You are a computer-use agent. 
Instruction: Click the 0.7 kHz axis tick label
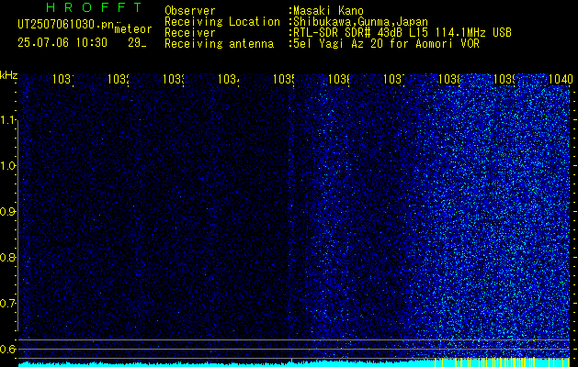[x=8, y=303]
